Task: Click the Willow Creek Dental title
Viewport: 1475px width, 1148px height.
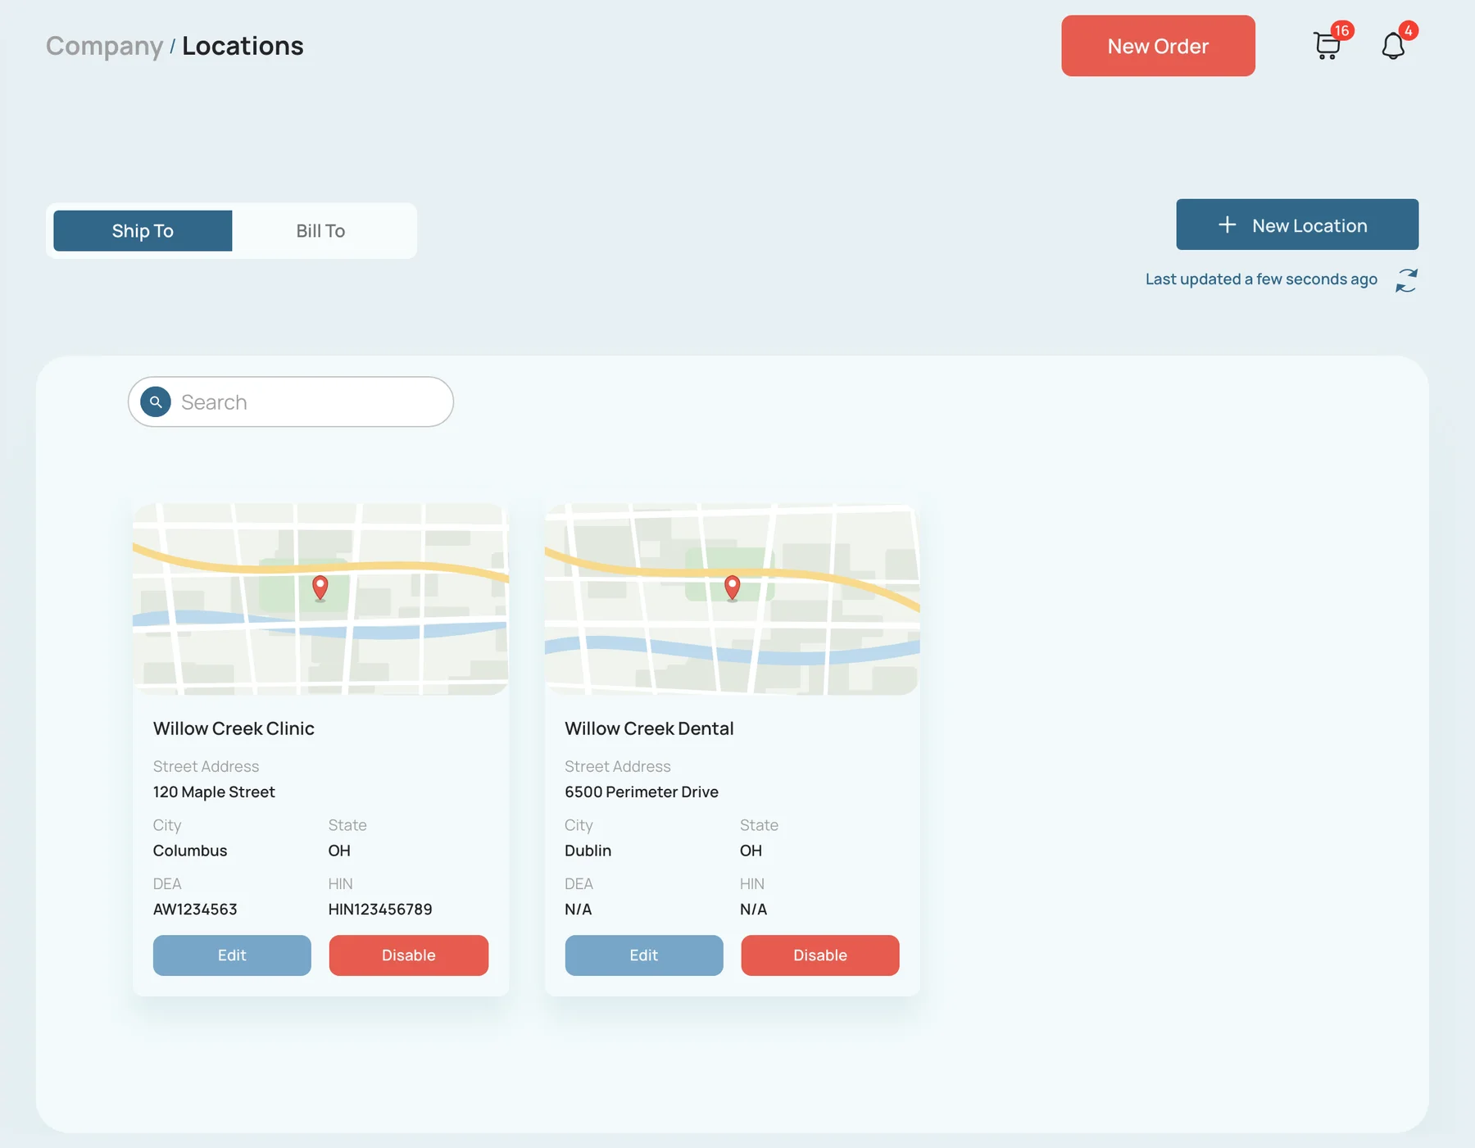Action: 649,728
